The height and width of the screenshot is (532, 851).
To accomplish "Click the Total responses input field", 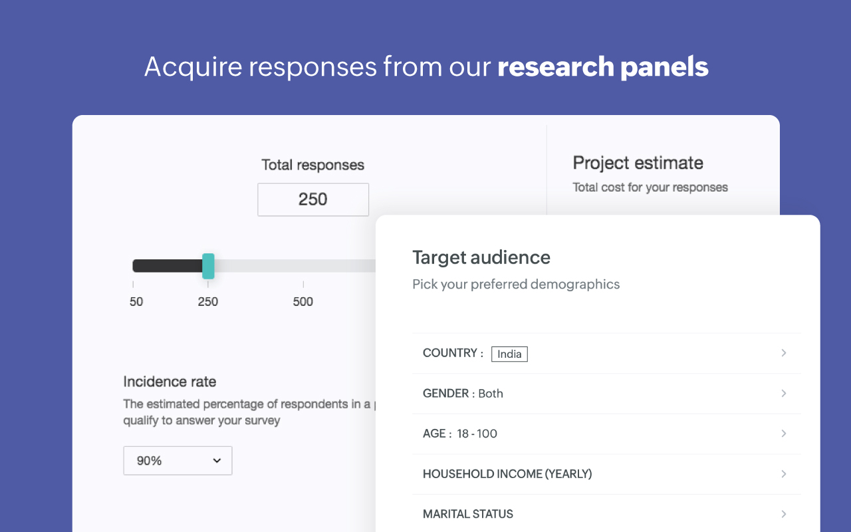I will (313, 199).
